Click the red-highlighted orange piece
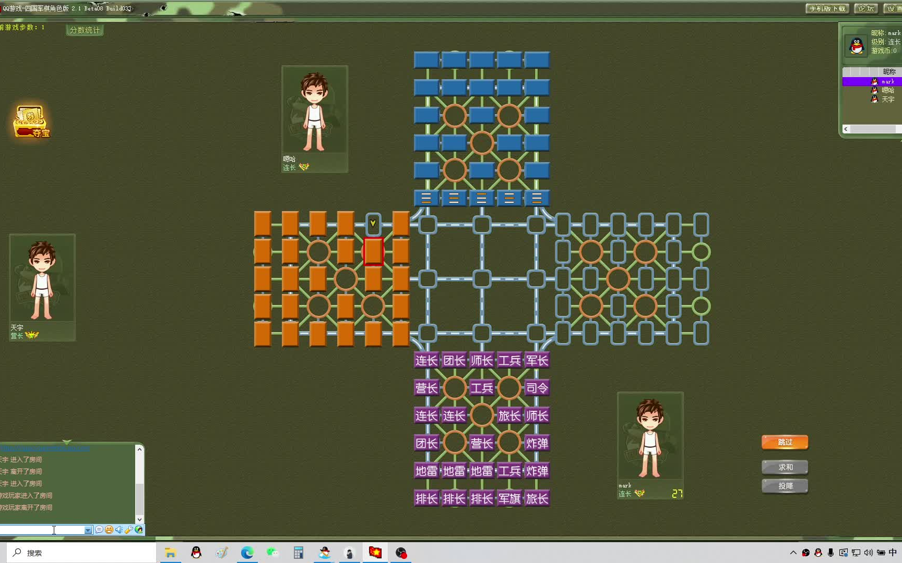Image resolution: width=902 pixels, height=563 pixels. pyautogui.click(x=373, y=251)
